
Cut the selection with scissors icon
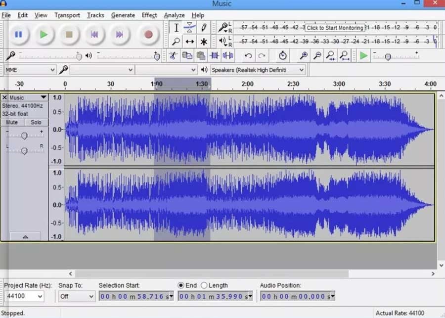[173, 55]
